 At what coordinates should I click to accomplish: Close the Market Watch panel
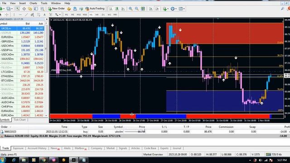pos(47,19)
